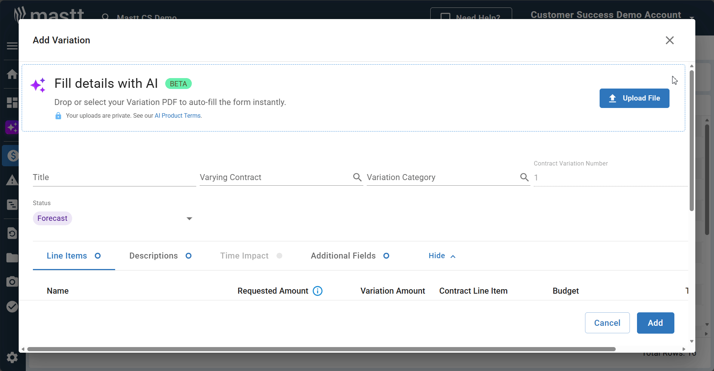The height and width of the screenshot is (371, 714).
Task: Collapse the tab section using Hide
Action: [441, 256]
